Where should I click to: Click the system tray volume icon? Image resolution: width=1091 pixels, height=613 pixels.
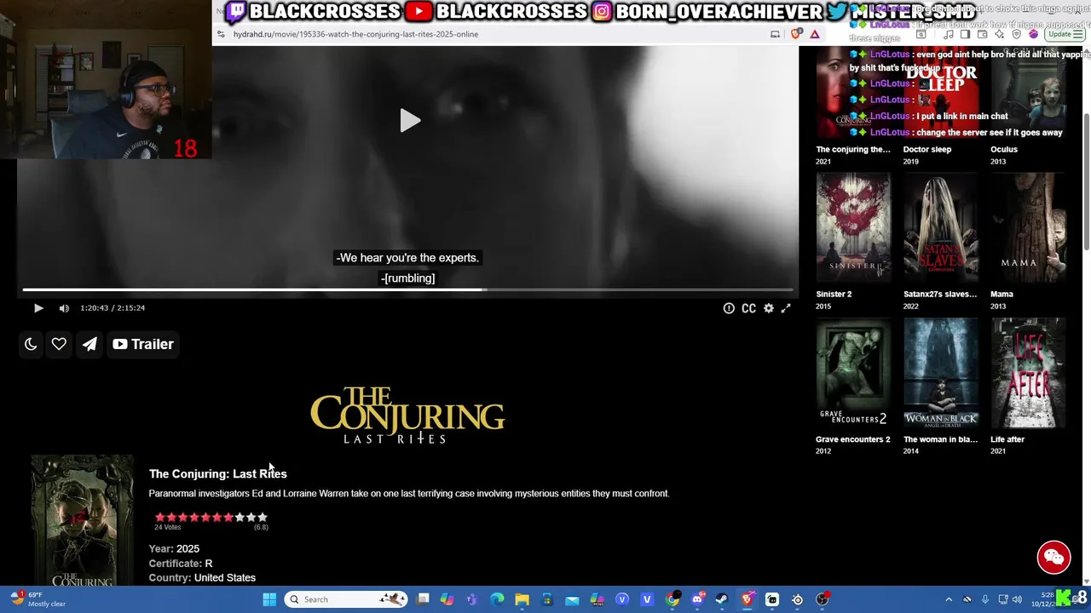tap(1017, 599)
